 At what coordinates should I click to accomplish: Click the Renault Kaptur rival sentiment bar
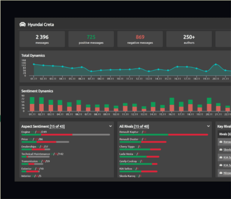pyautogui.click(x=164, y=135)
